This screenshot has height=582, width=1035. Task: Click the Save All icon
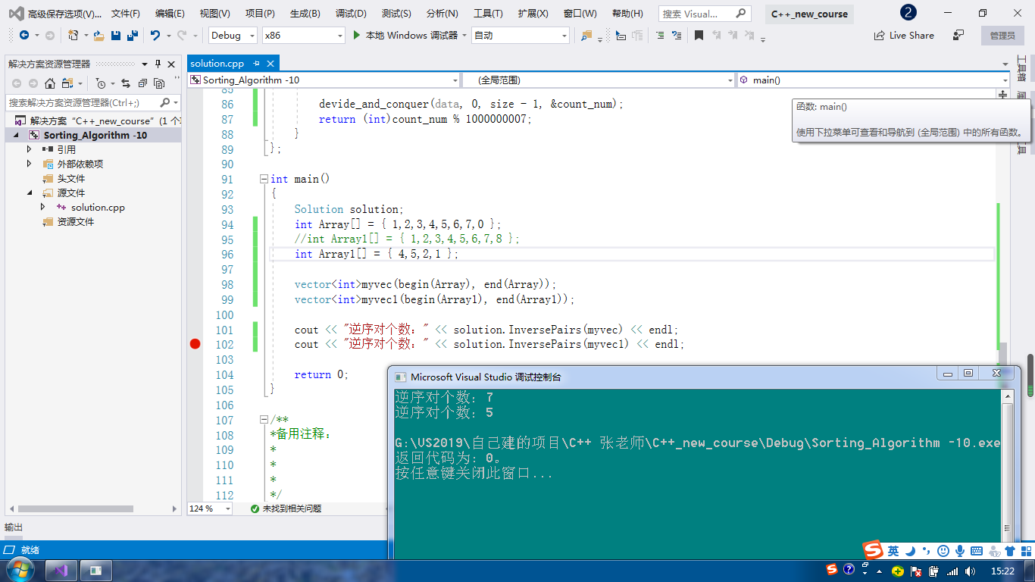(133, 36)
